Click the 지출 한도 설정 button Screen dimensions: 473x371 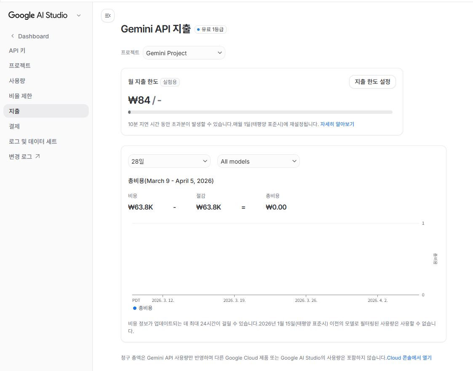point(372,82)
